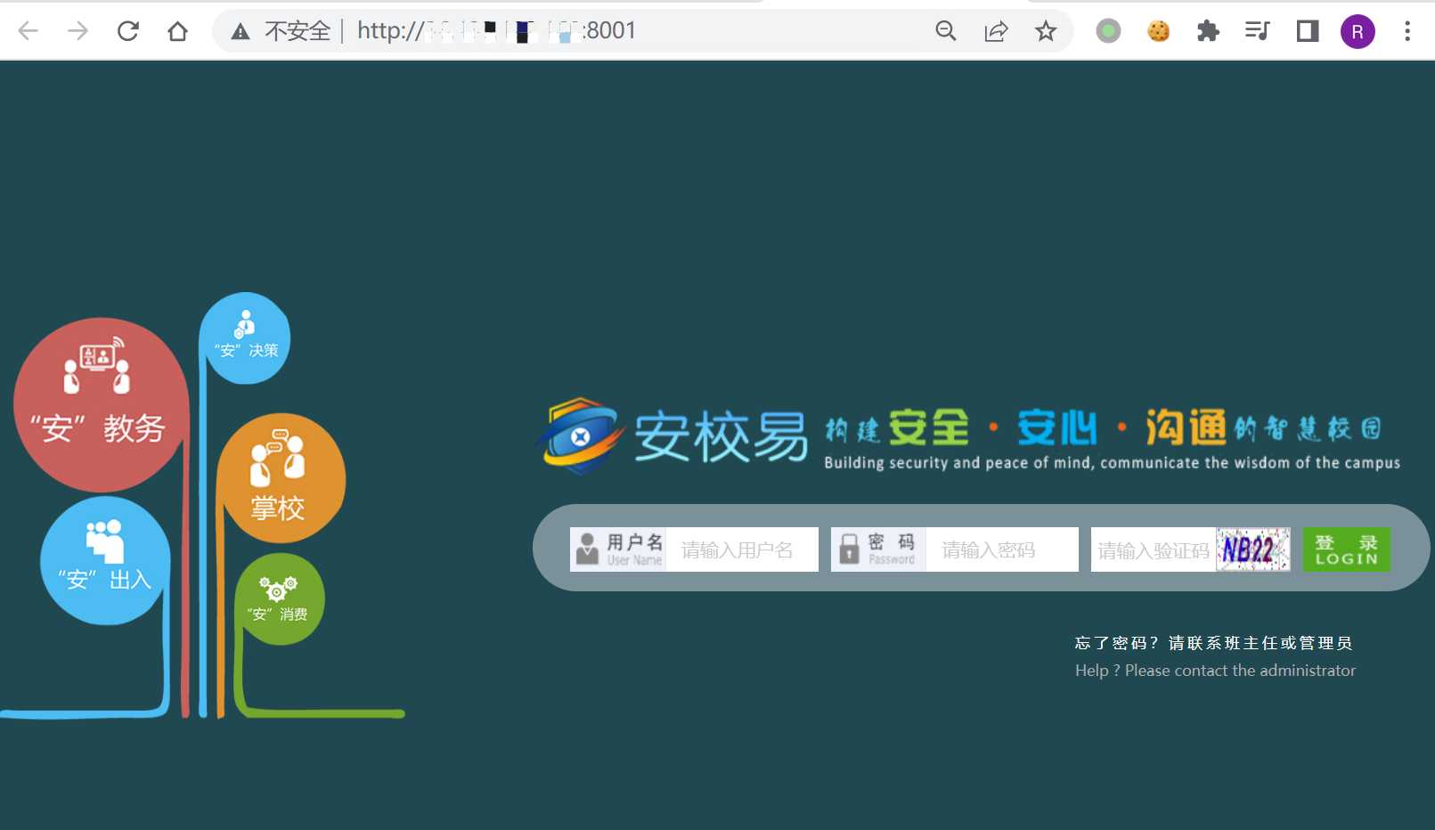Click the zoom magnifier in address bar
This screenshot has width=1435, height=830.
pos(945,31)
